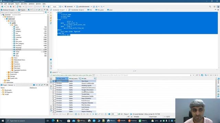Click the Commit button in toolbar

[29, 6]
